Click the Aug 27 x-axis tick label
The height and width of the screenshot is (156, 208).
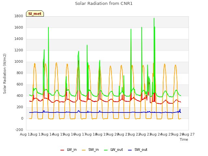pyautogui.click(x=188, y=134)
